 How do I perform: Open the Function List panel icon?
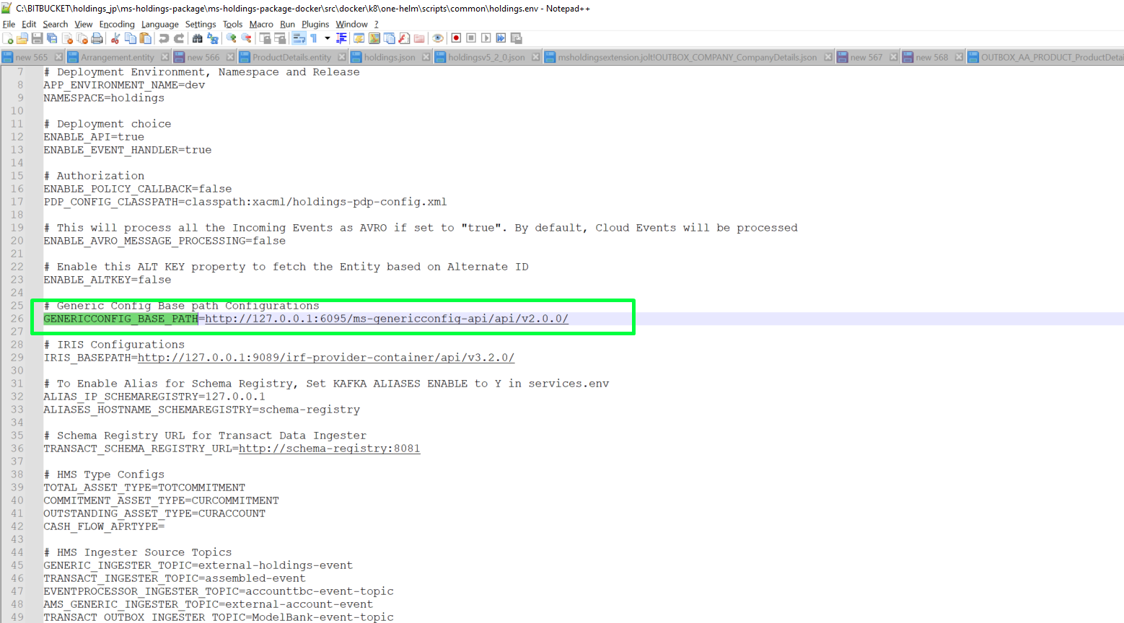click(404, 38)
